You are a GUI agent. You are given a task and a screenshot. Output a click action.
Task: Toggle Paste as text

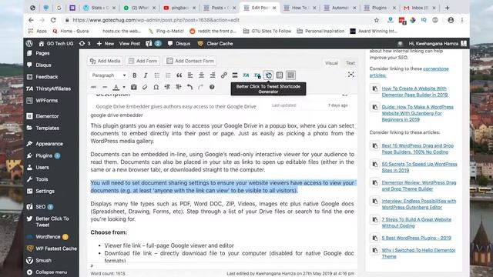click(134, 87)
